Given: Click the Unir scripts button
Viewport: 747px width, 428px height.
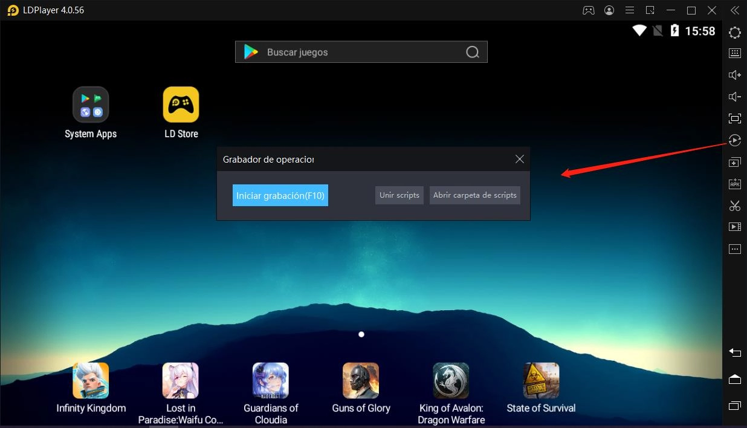Looking at the screenshot, I should pyautogui.click(x=399, y=195).
